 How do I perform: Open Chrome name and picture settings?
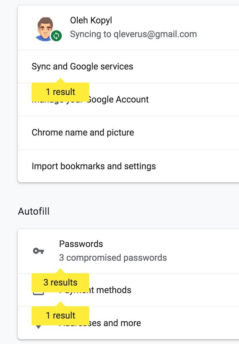(x=128, y=133)
